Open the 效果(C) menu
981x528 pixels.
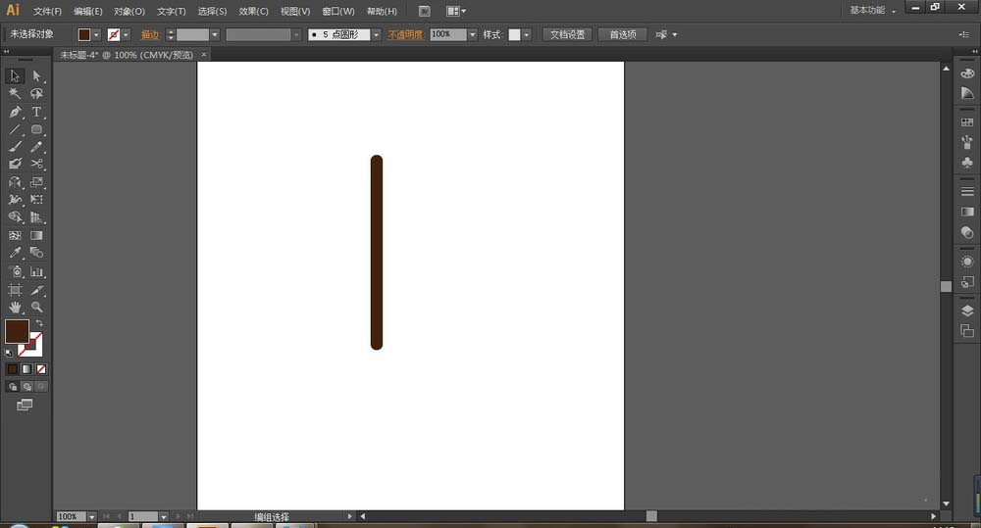253,11
